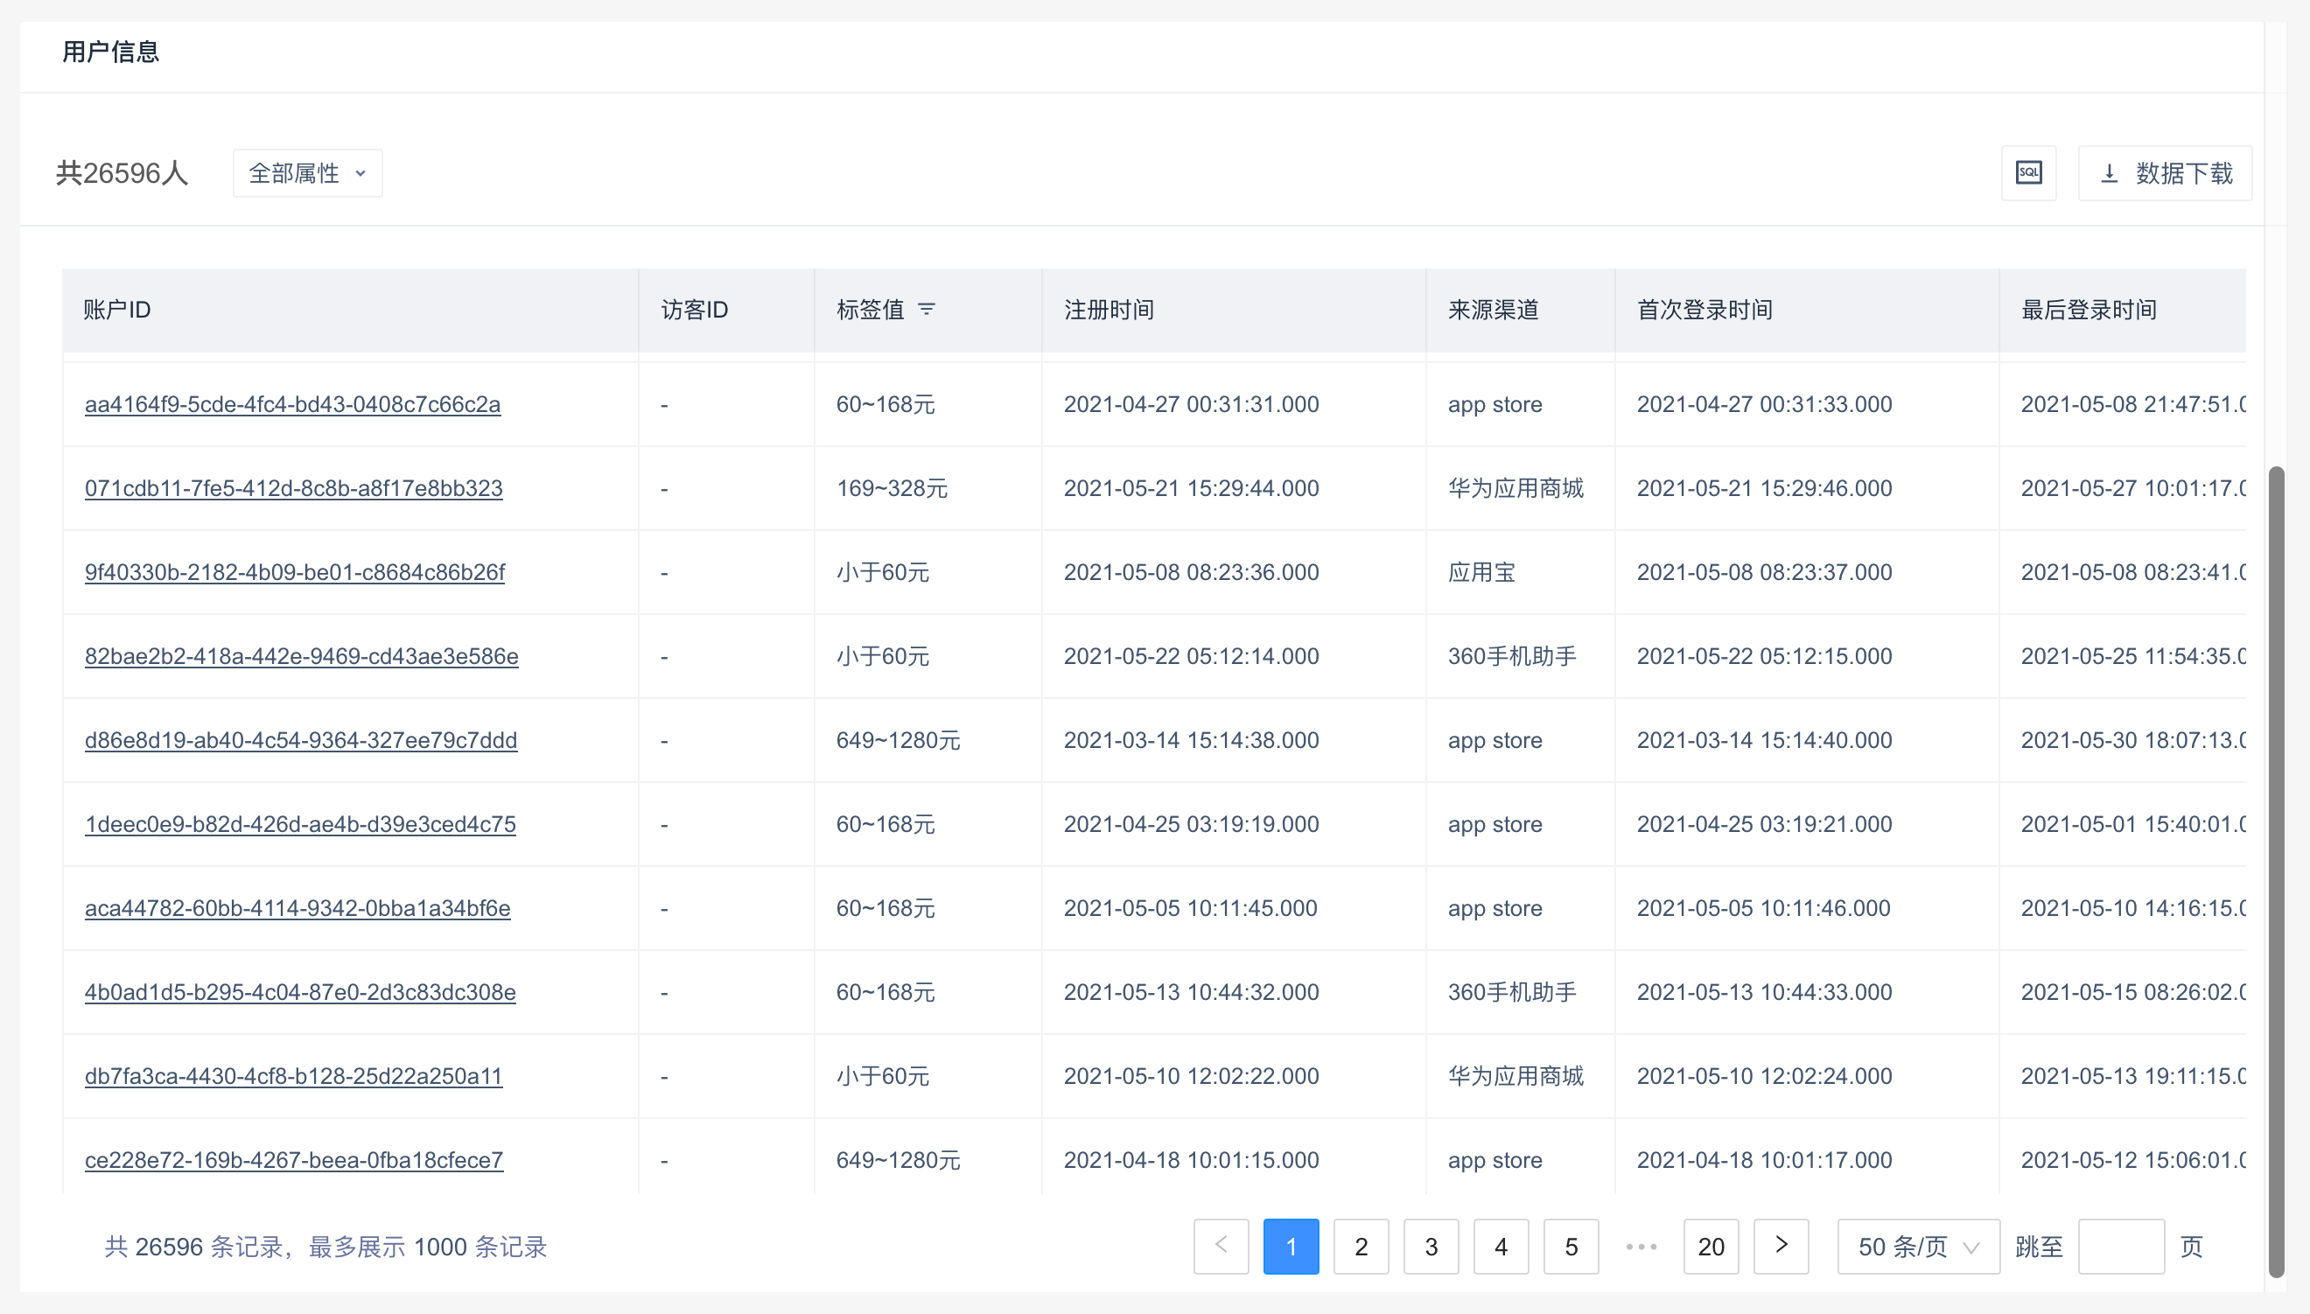Click the SQL view icon
This screenshot has height=1314, width=2310.
pyautogui.click(x=2028, y=172)
